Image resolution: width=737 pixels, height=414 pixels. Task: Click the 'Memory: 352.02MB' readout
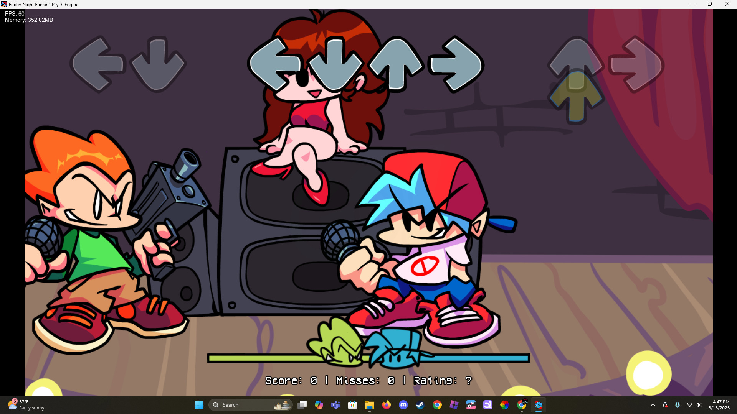[29, 20]
